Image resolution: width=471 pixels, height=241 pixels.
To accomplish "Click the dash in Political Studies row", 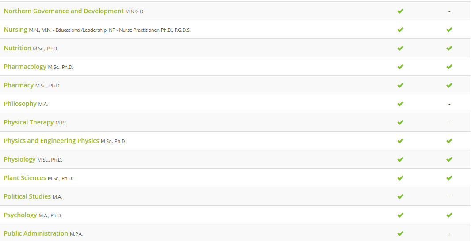I will (x=449, y=196).
